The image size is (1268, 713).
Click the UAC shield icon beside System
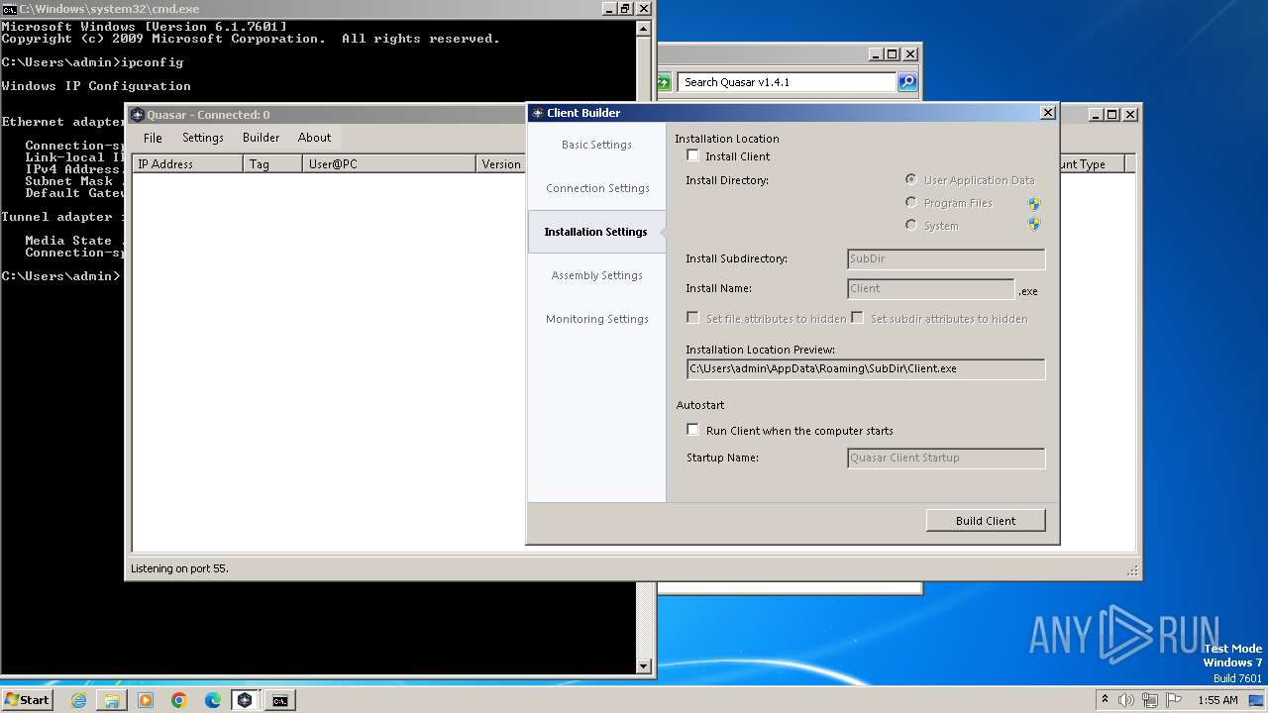coord(1034,225)
